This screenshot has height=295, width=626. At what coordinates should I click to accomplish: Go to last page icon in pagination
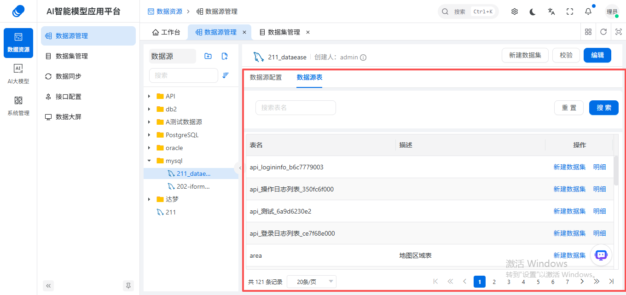(611, 281)
